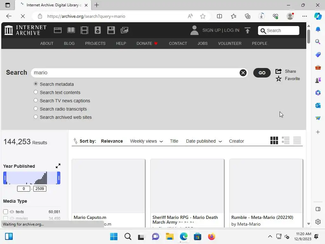Open the Rumble - Meta-Mario (202210) result title
Screen dimensions: 325x244
tap(262, 217)
